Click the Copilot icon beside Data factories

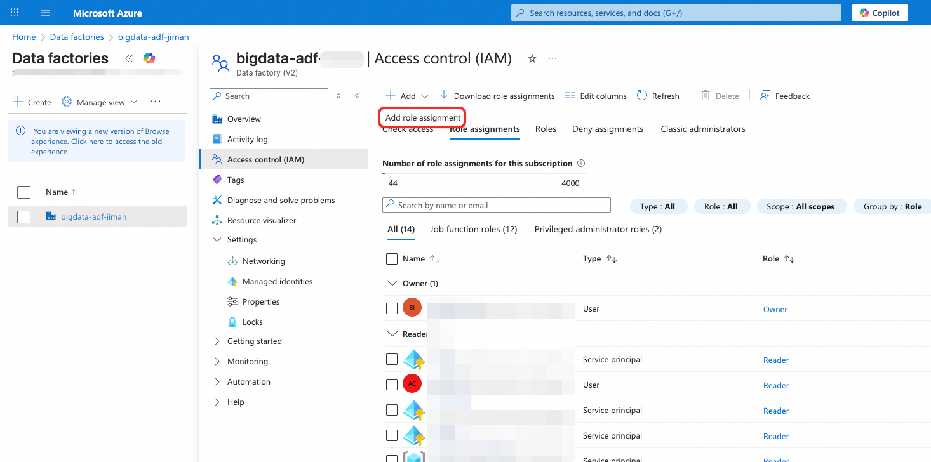(149, 58)
